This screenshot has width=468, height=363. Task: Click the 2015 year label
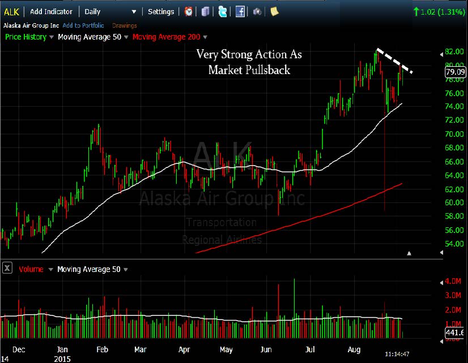[62, 358]
